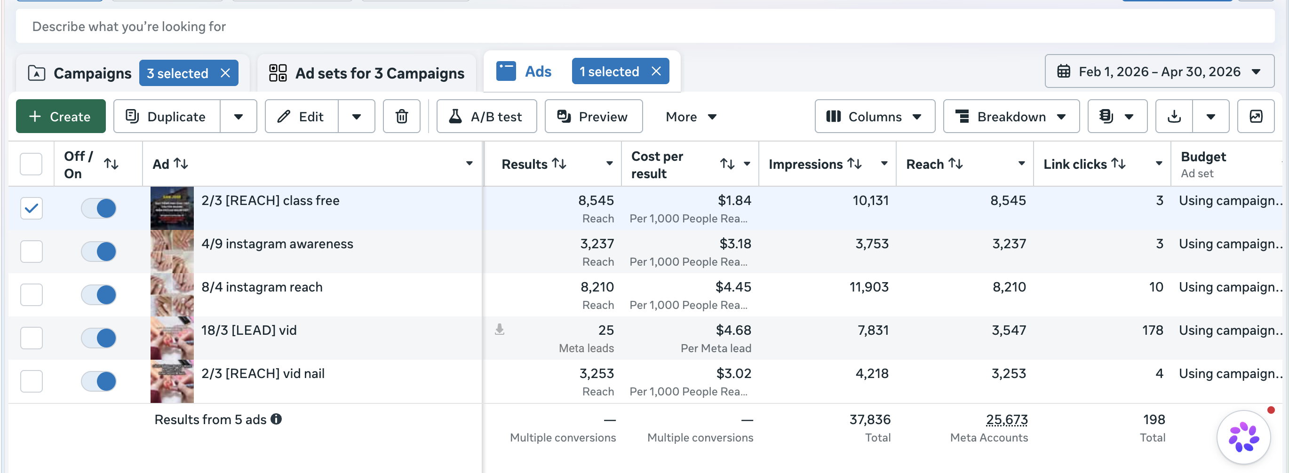This screenshot has width=1289, height=473.
Task: Open the Impressions column dropdown caret
Action: pyautogui.click(x=884, y=164)
